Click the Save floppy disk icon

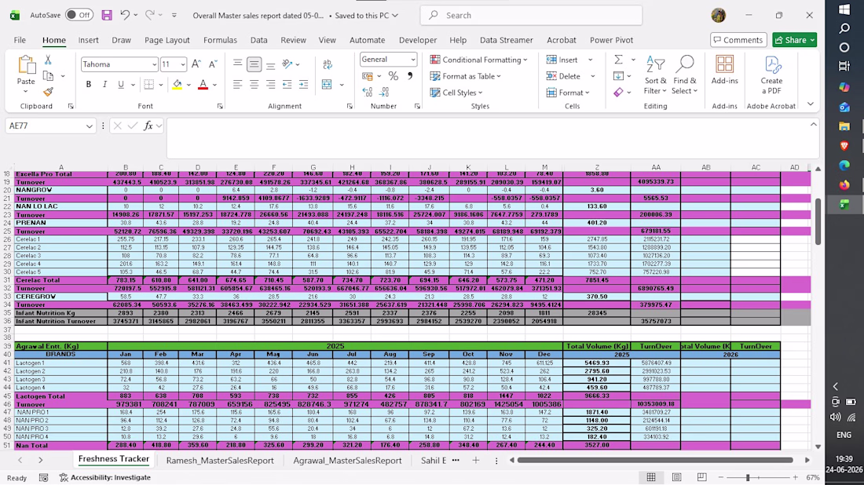(x=107, y=16)
